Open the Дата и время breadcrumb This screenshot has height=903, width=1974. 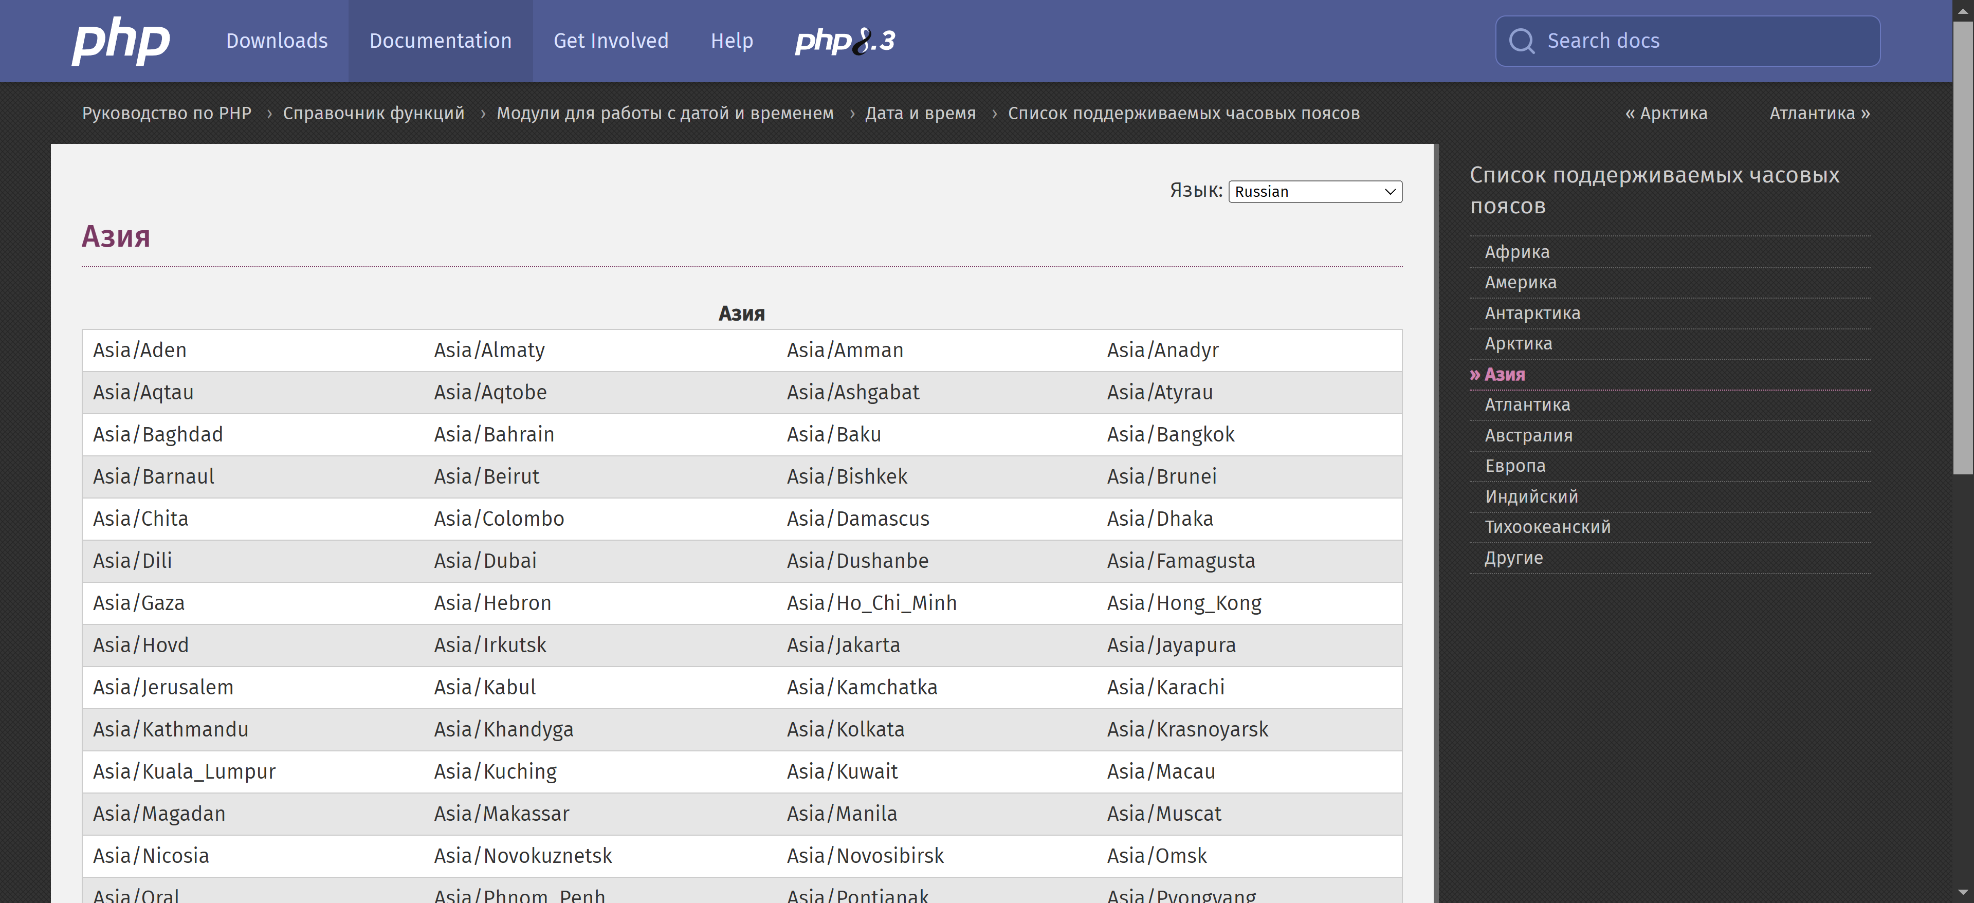tap(920, 114)
